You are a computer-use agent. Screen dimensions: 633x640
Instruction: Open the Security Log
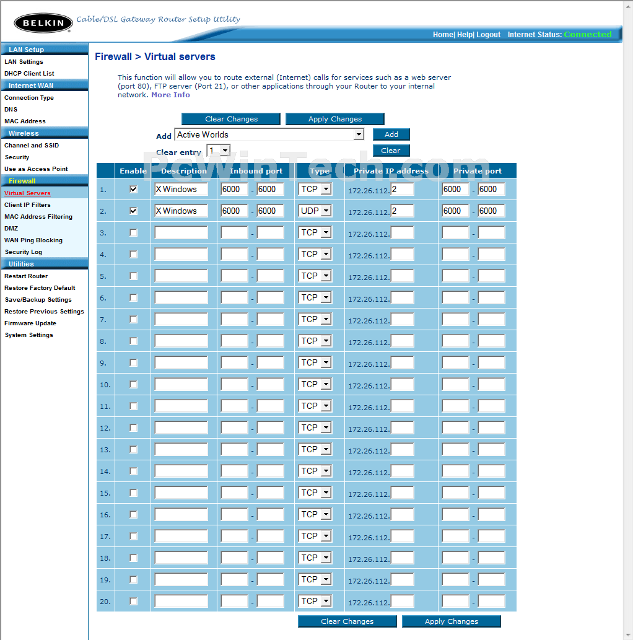[24, 252]
